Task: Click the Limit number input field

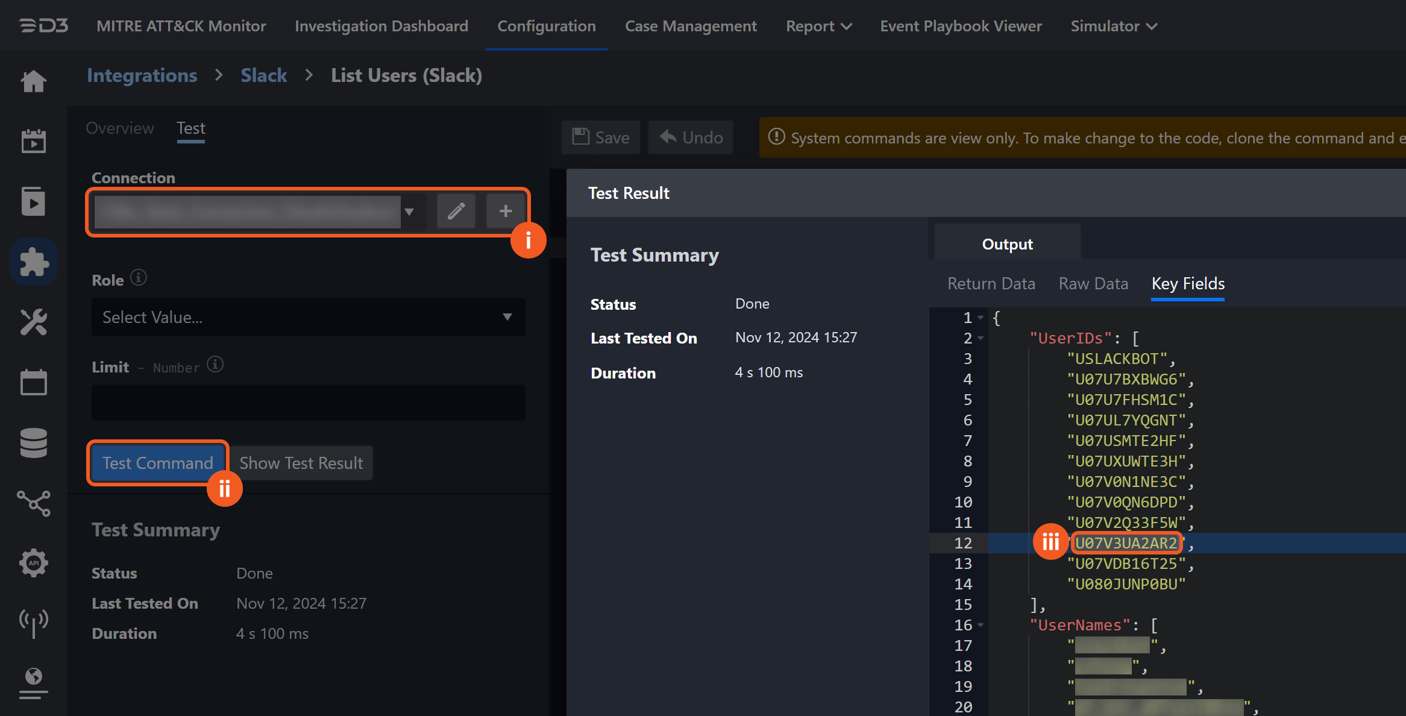Action: point(308,403)
